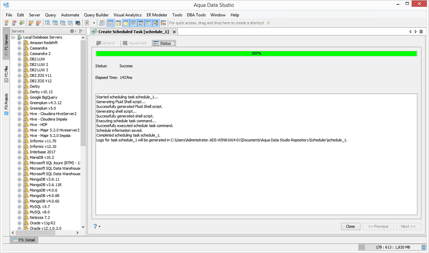Viewport: 429px width, 253px height.
Task: Expand the Interbase 2017 node
Action: 19,152
